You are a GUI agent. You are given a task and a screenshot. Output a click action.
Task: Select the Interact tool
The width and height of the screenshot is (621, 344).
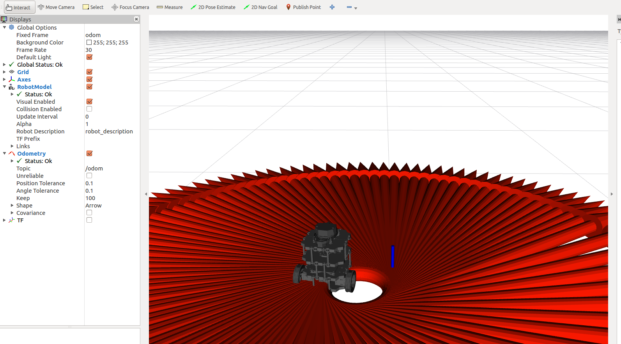pos(19,7)
